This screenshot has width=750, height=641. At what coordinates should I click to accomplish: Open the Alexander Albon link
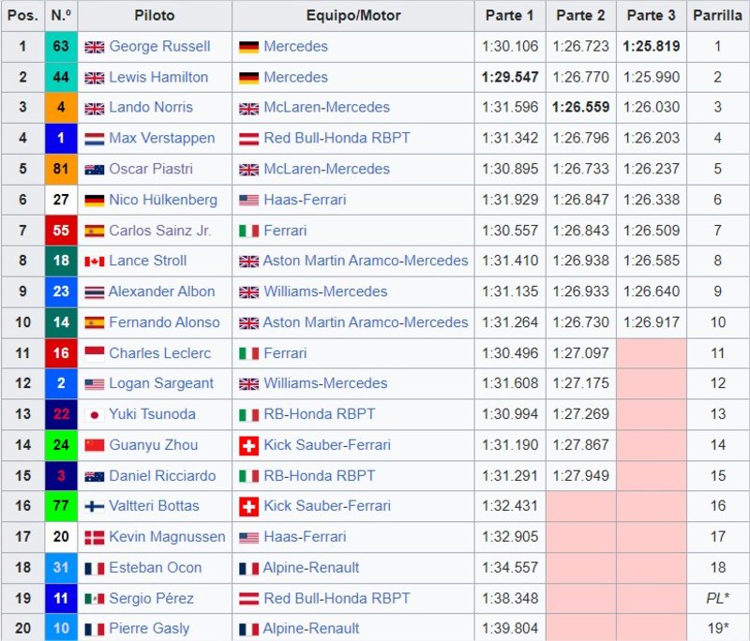point(161,291)
